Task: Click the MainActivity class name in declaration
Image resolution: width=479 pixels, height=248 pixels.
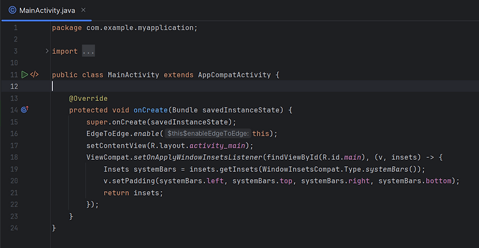Action: 133,75
